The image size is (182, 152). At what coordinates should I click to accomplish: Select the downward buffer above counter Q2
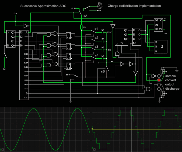coord(113,26)
